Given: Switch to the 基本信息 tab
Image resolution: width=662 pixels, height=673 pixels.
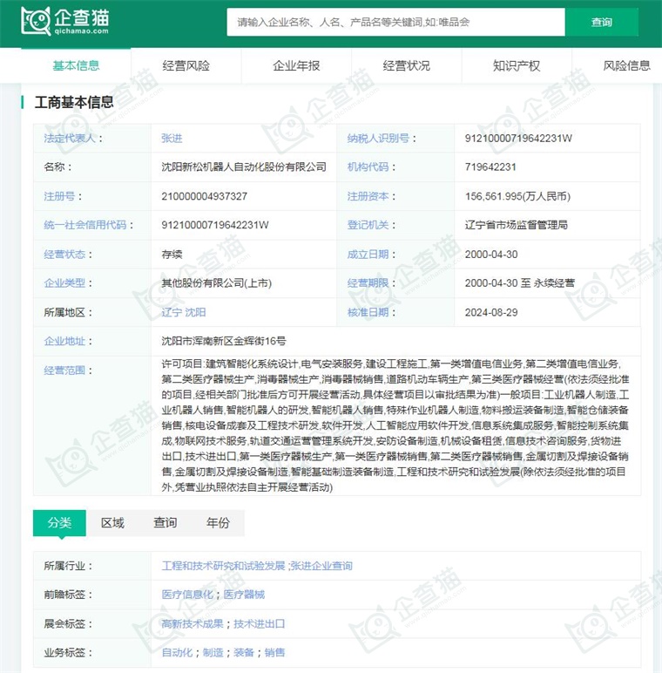Looking at the screenshot, I should (76, 65).
